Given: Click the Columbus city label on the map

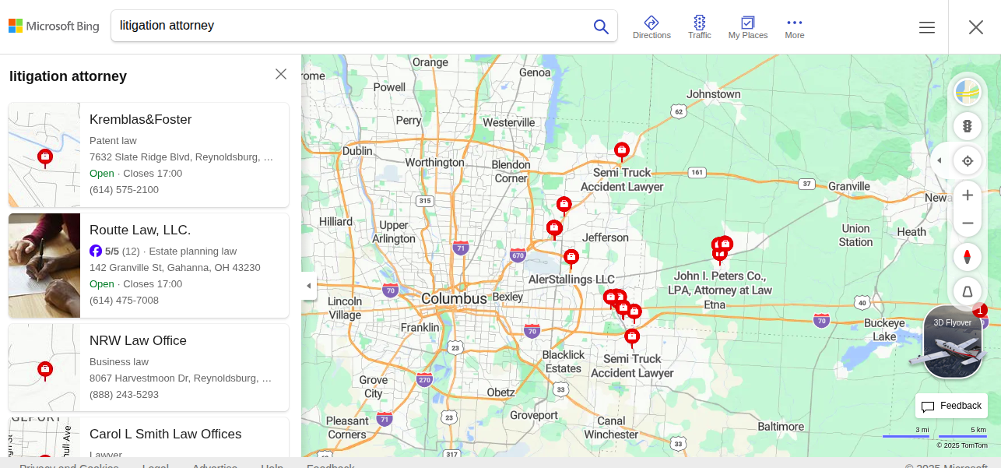Looking at the screenshot, I should coord(454,298).
